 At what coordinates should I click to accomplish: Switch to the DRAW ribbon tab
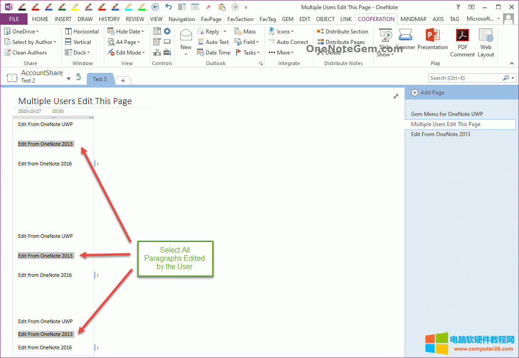(85, 19)
